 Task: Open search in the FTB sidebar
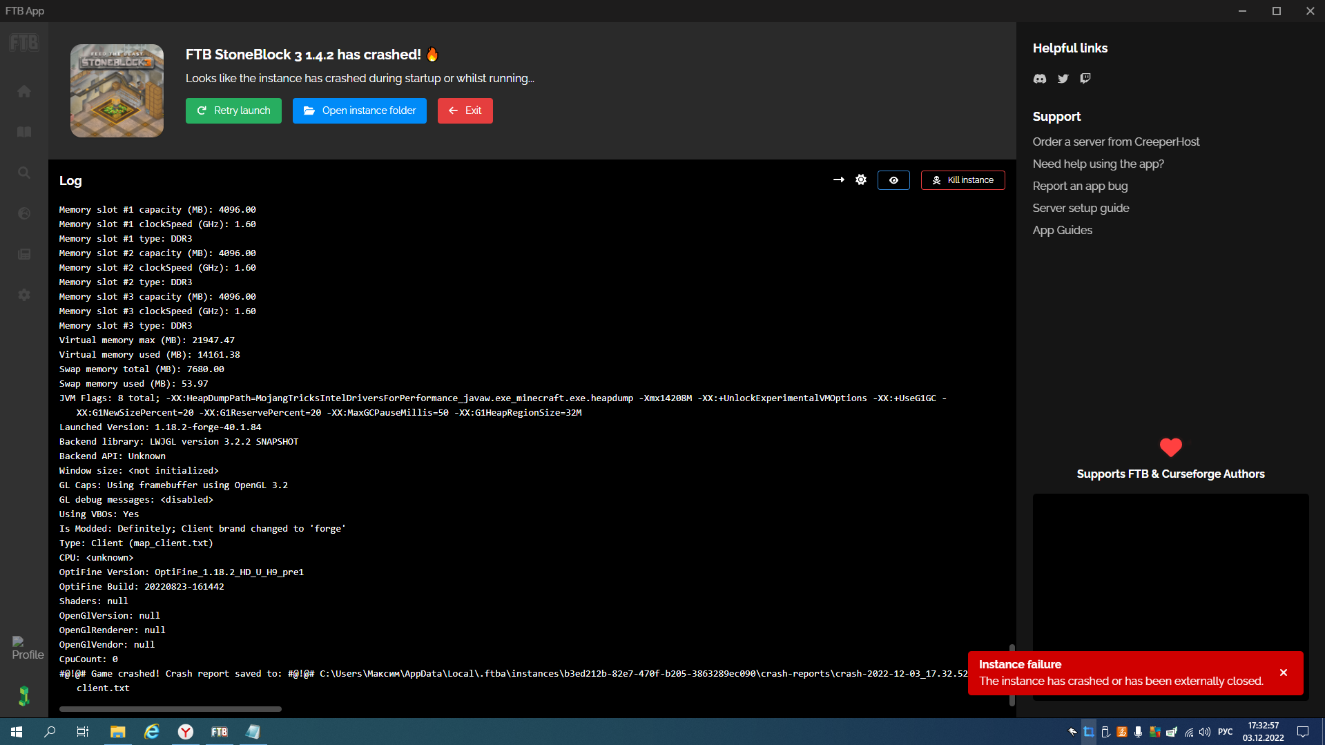pos(24,173)
